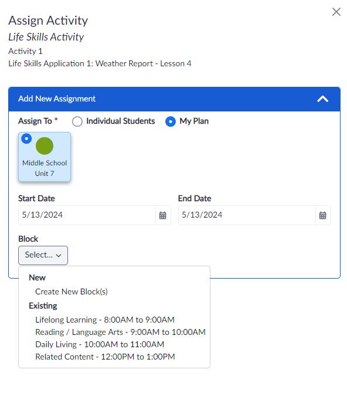Viewport: 347px width, 400px height.
Task: Open the Start Date calendar picker
Action: point(163,215)
